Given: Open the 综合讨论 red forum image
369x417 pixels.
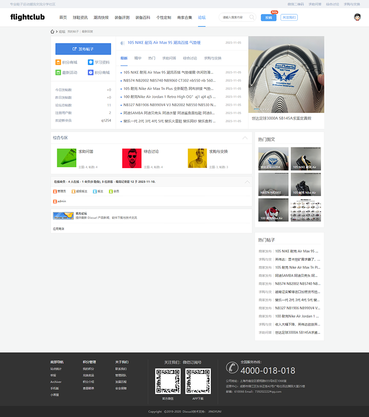Looking at the screenshot, I should coord(132,158).
